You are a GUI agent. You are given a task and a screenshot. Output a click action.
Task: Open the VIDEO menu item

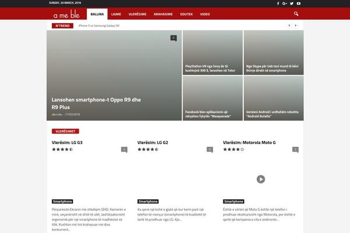coord(205,14)
